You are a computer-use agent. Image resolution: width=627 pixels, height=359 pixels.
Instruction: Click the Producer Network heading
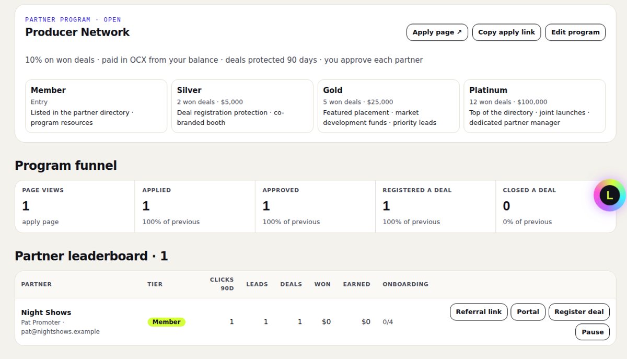(77, 32)
